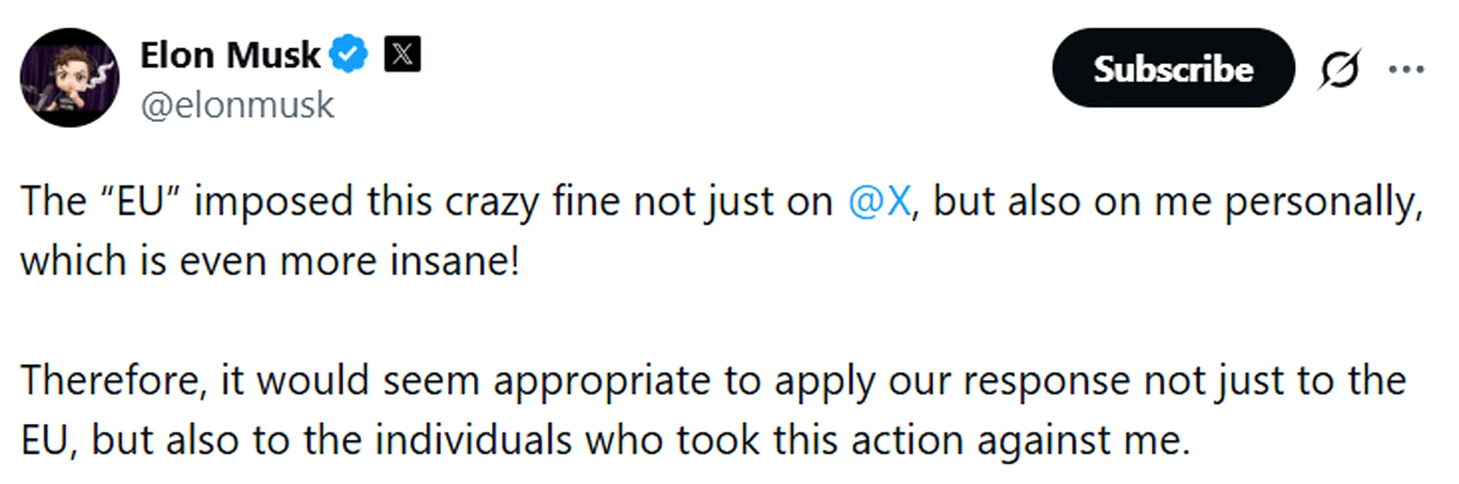Open the X affiliation badge

[x=402, y=54]
